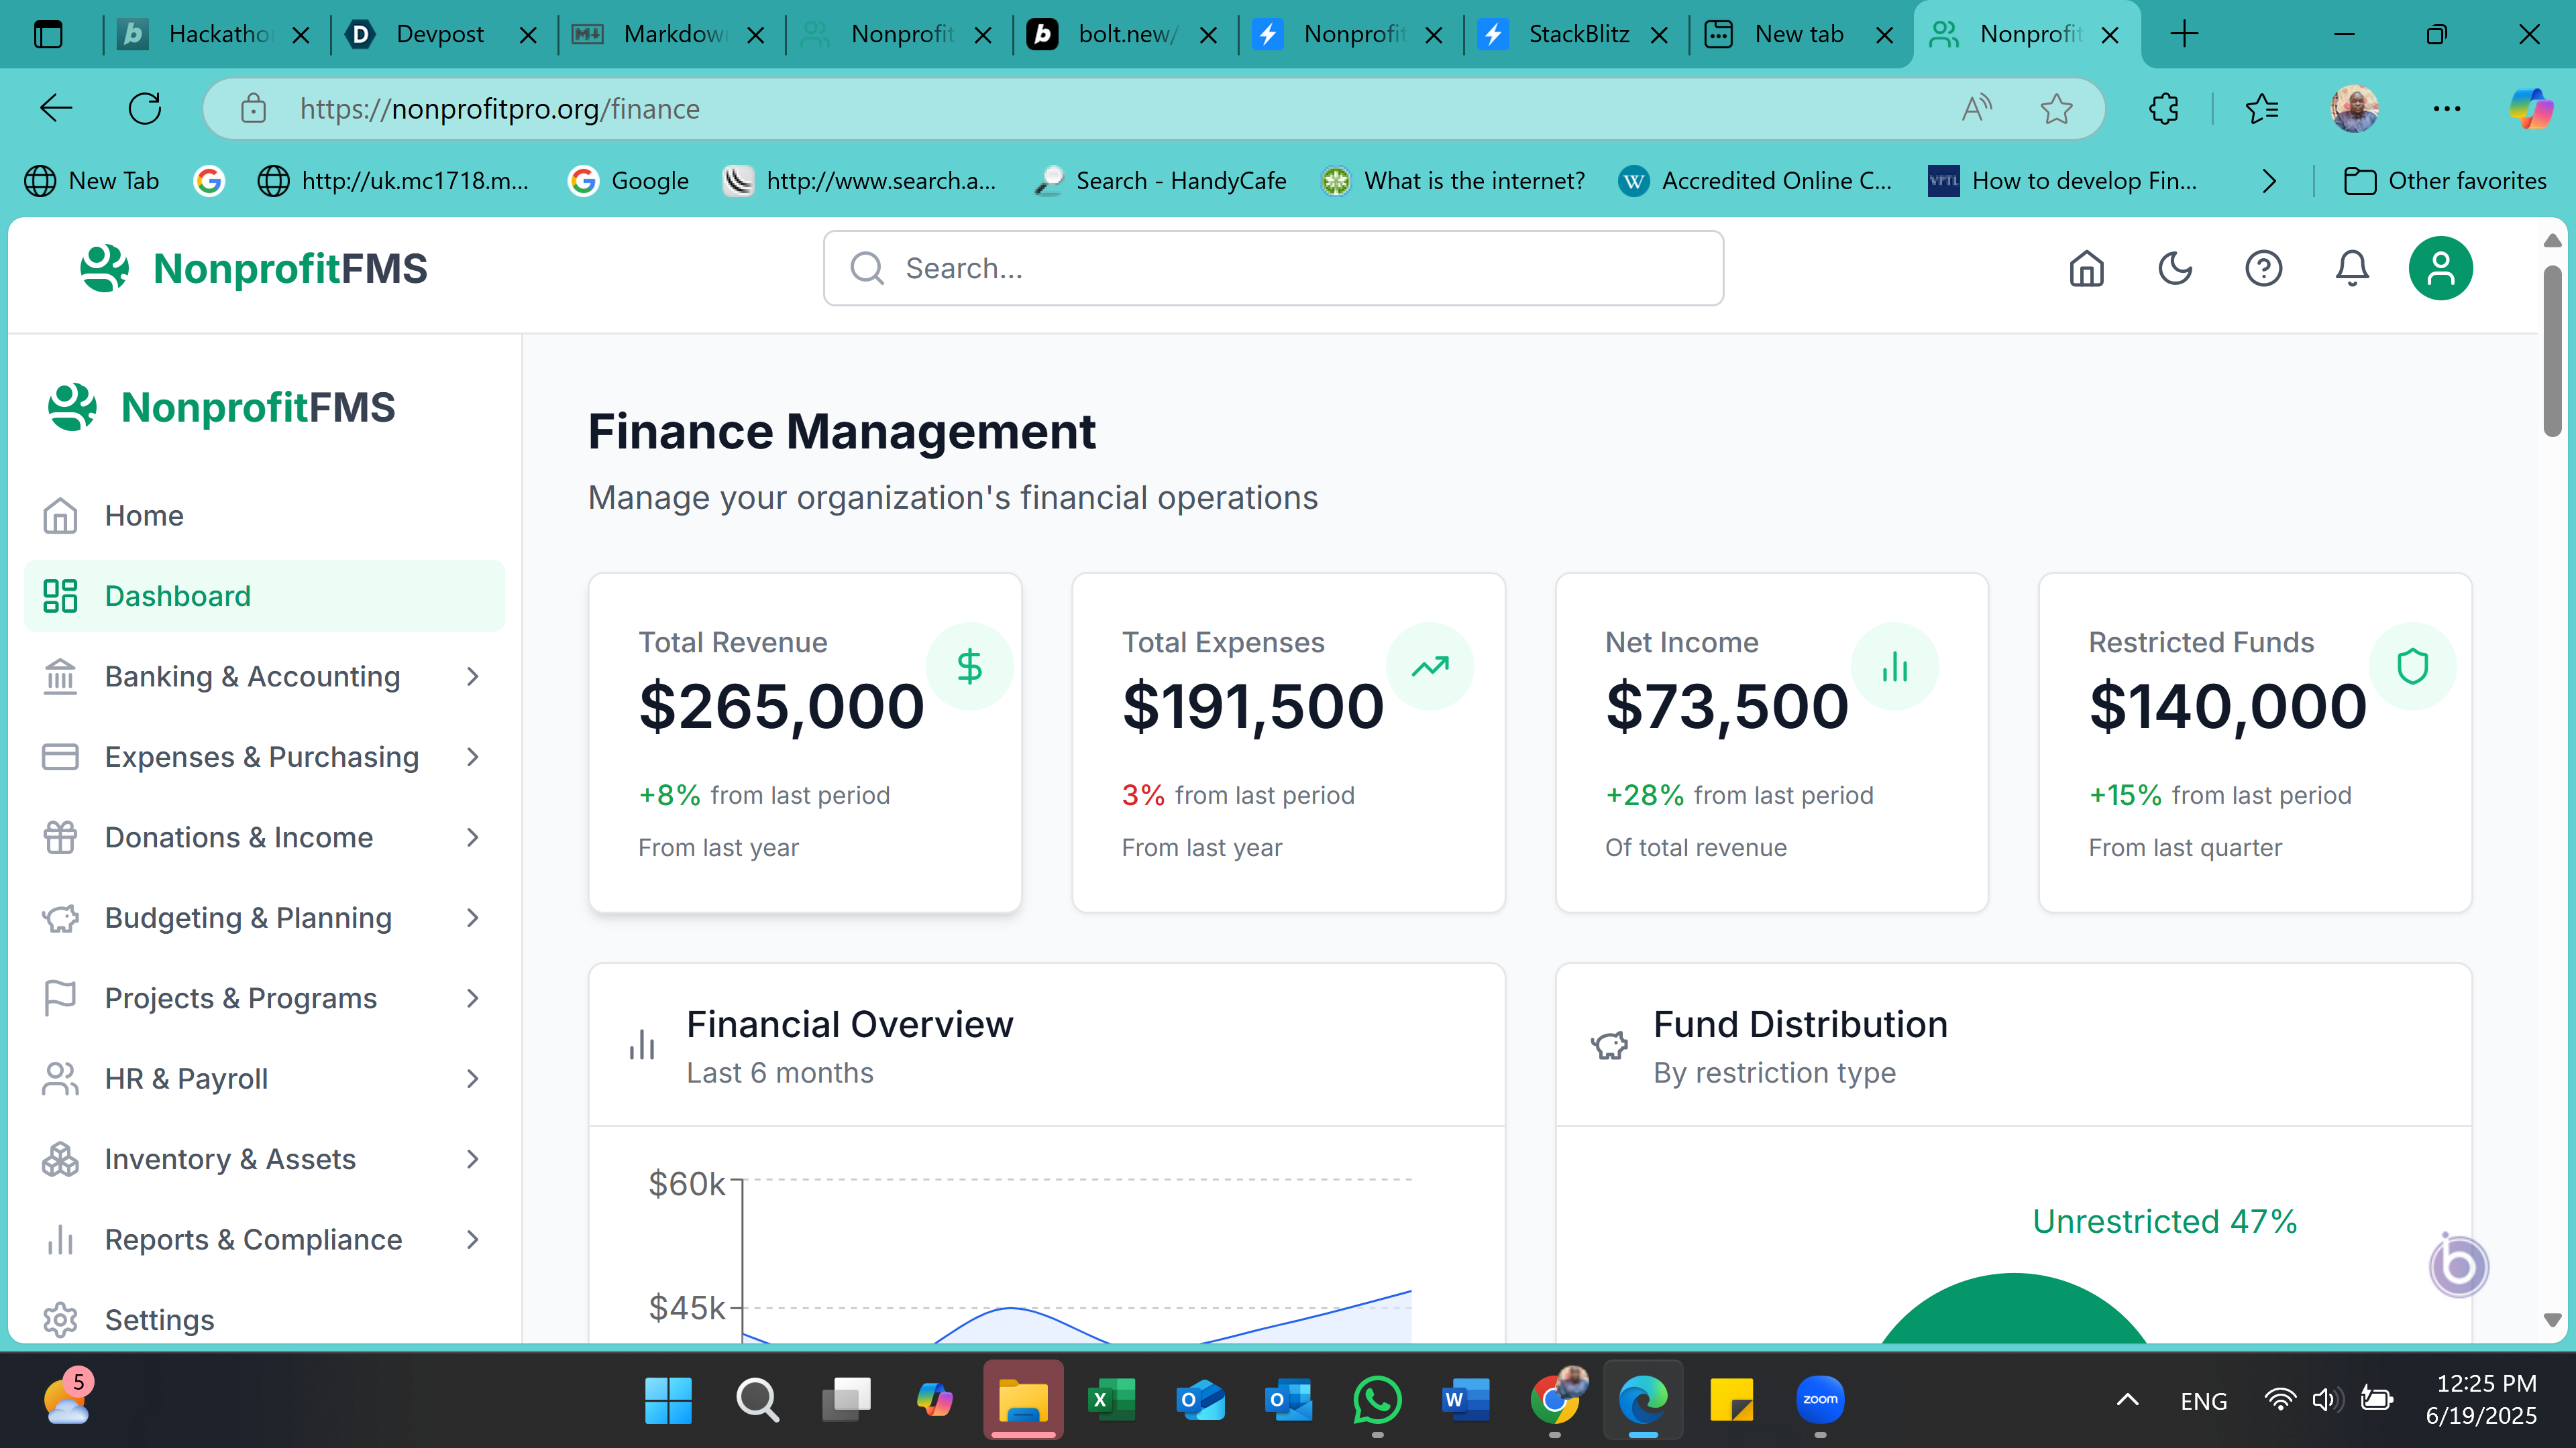The height and width of the screenshot is (1448, 2576).
Task: Expand Inventory & Assets chevron
Action: pyautogui.click(x=473, y=1159)
